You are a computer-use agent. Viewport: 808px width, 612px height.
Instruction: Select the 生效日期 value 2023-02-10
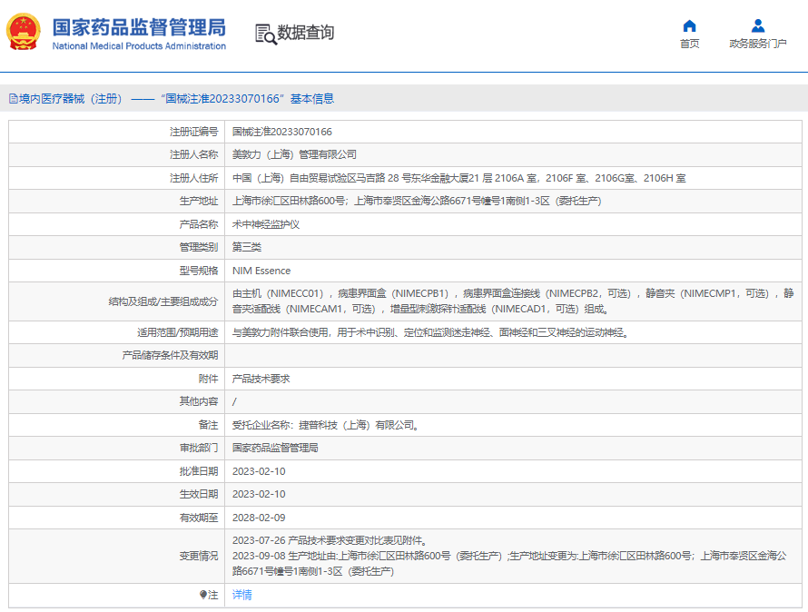coord(259,494)
